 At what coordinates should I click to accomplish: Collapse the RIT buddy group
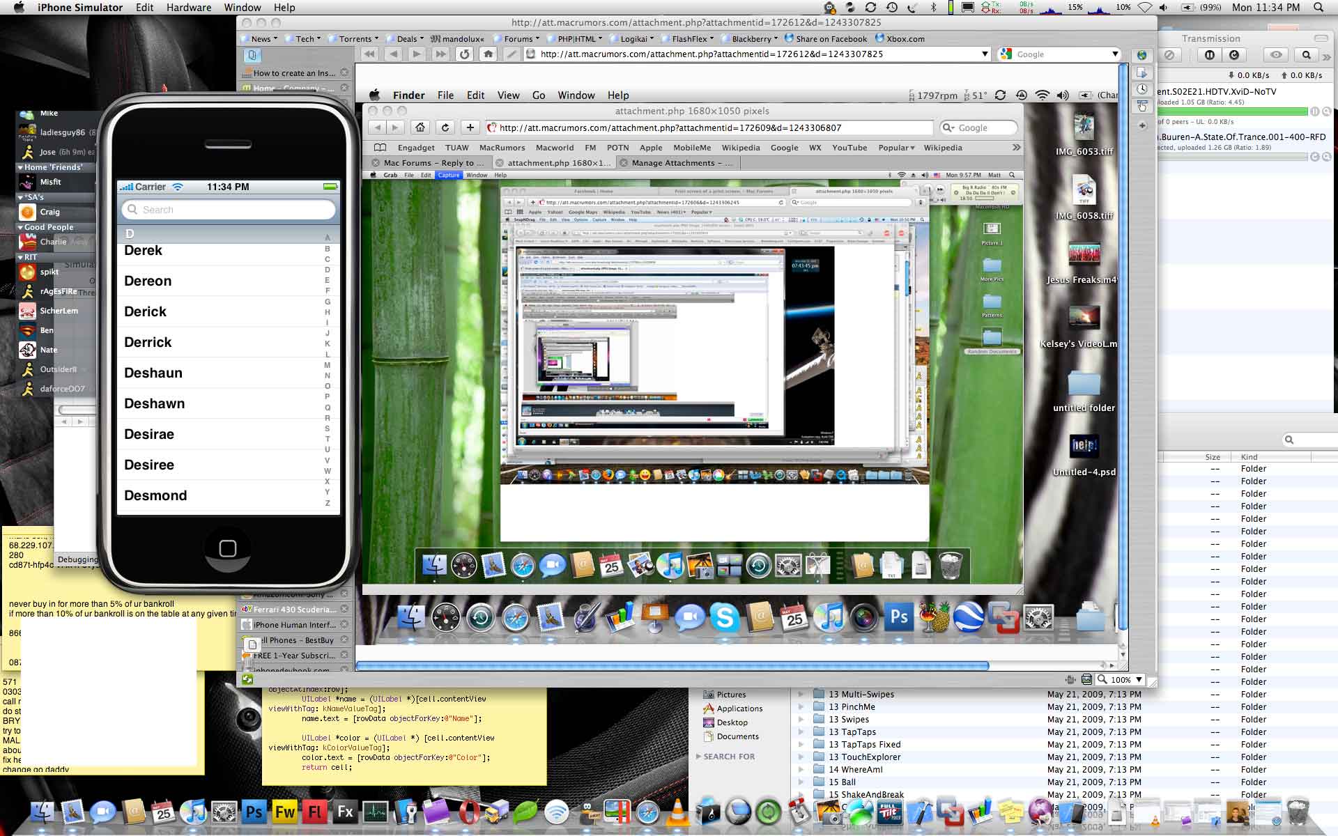(20, 257)
